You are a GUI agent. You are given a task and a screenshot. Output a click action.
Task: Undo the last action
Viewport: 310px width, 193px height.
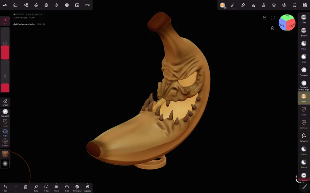point(5,188)
